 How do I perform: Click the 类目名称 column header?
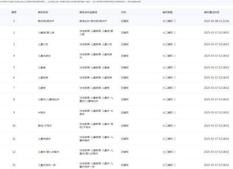[x=43, y=12]
